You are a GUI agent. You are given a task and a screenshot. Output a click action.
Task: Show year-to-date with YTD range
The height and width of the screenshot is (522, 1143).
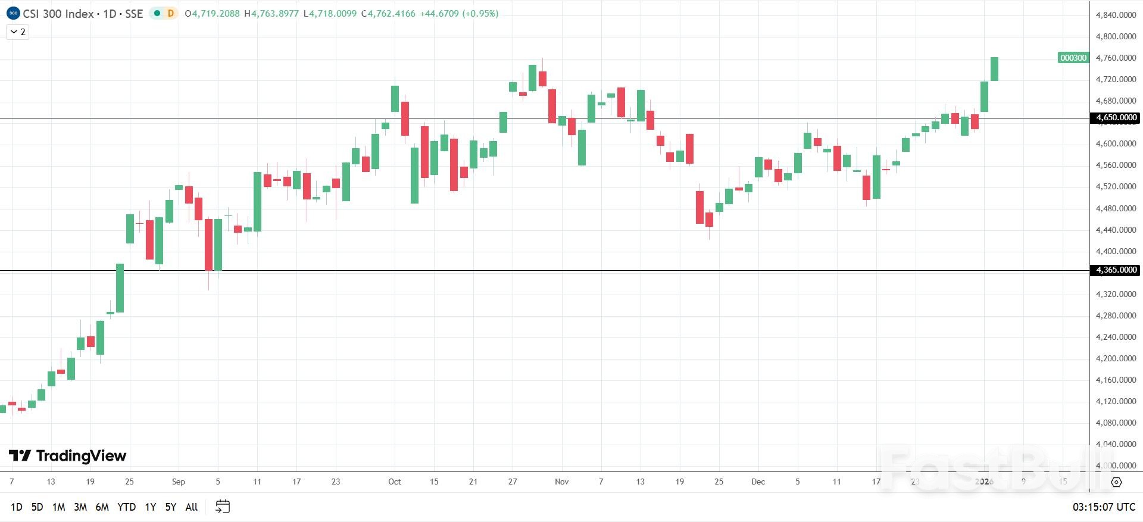click(x=126, y=507)
